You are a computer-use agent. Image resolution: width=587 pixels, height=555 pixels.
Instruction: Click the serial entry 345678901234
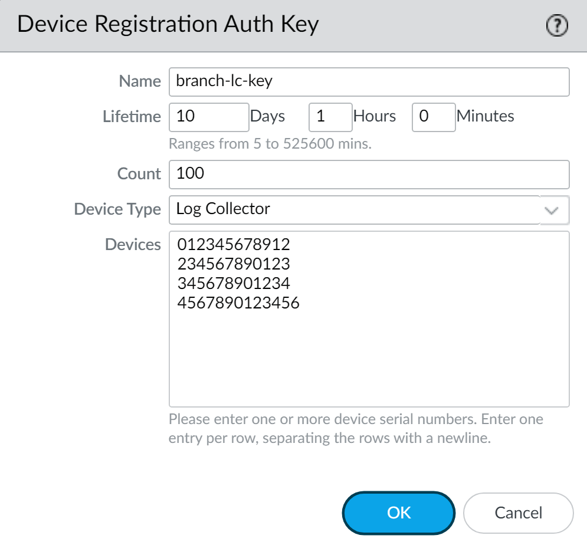click(234, 284)
